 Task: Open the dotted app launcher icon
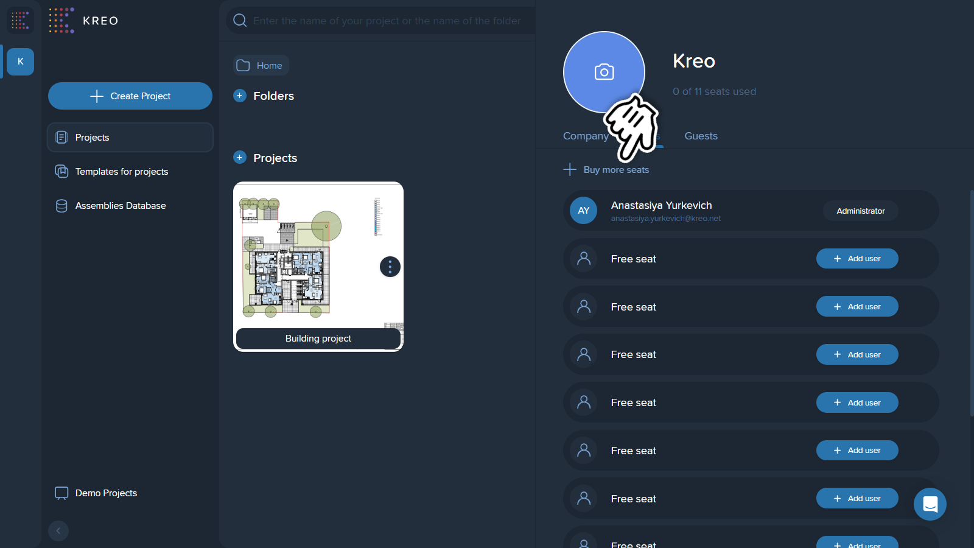click(20, 20)
